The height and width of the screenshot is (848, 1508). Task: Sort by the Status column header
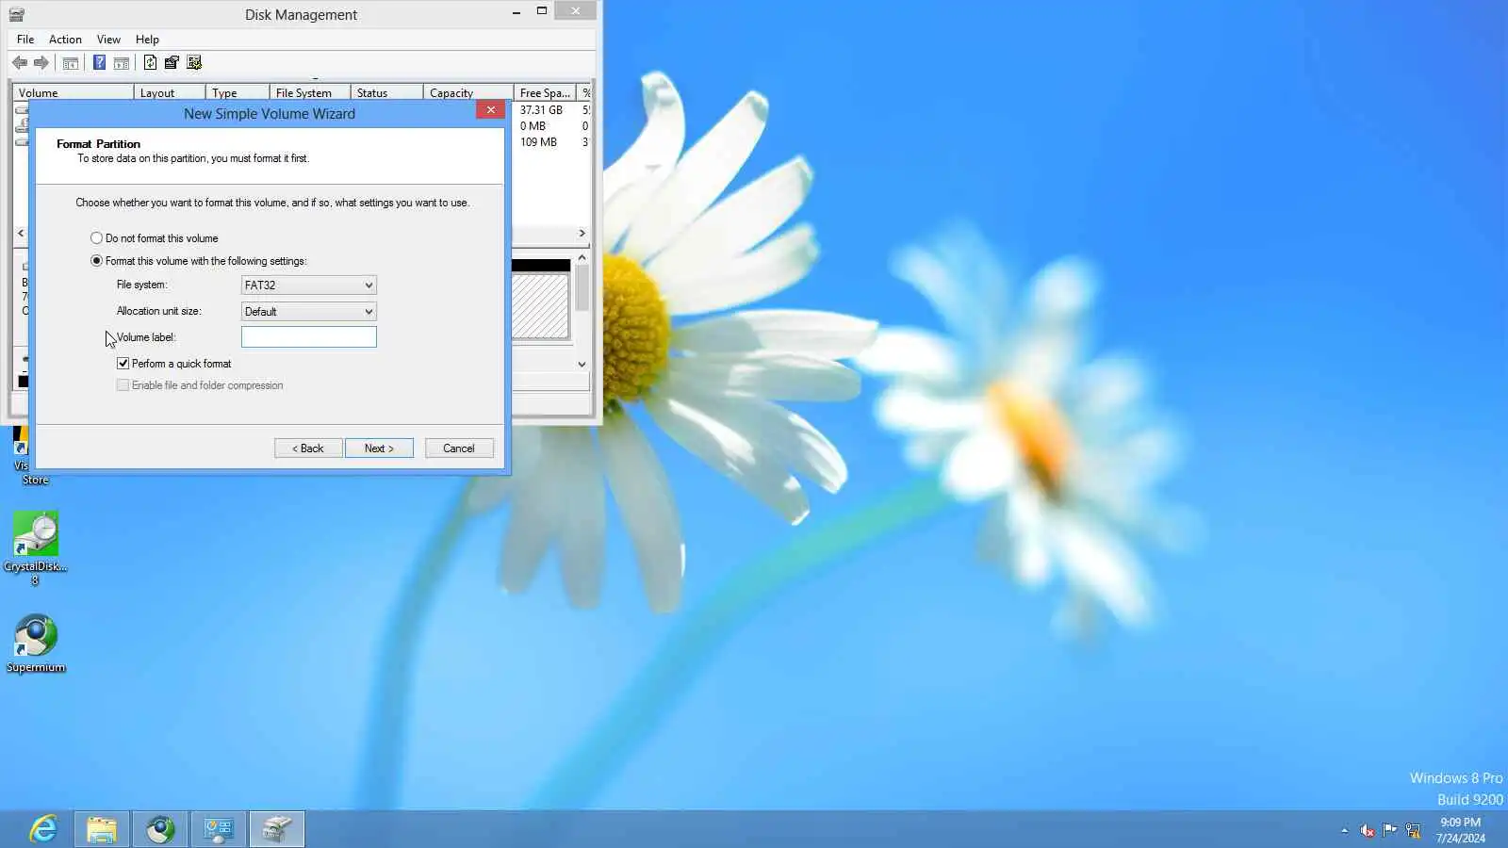pyautogui.click(x=386, y=93)
